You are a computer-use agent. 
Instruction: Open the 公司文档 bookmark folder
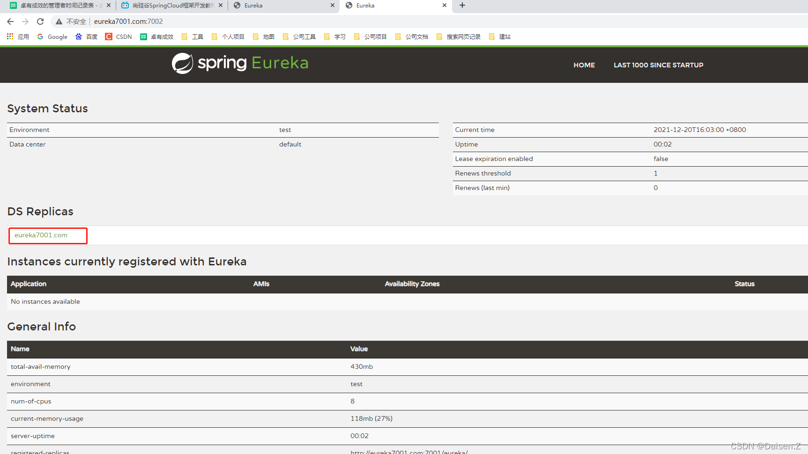[x=412, y=37]
